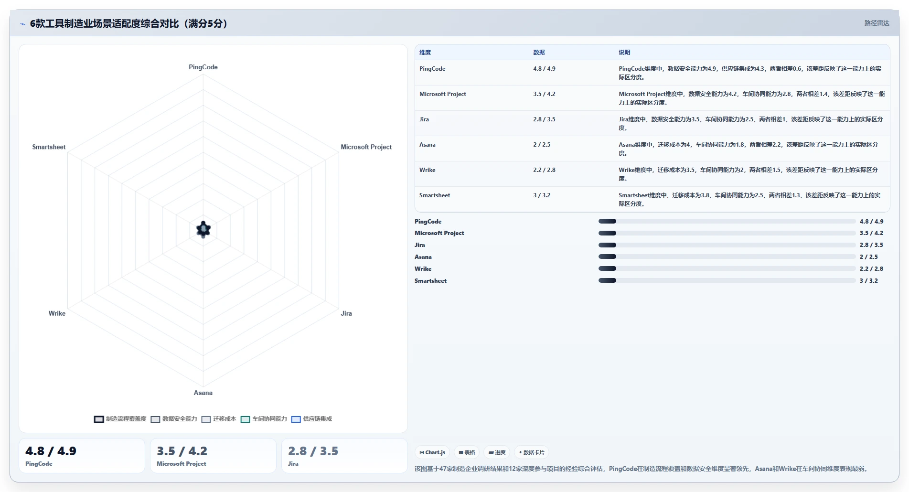Click the chart title 6款工具制造业场景适配度综合对比
This screenshot has width=909, height=492.
click(x=129, y=24)
